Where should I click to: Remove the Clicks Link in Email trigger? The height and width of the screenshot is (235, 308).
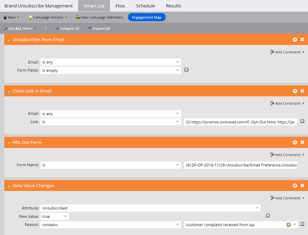point(302,91)
